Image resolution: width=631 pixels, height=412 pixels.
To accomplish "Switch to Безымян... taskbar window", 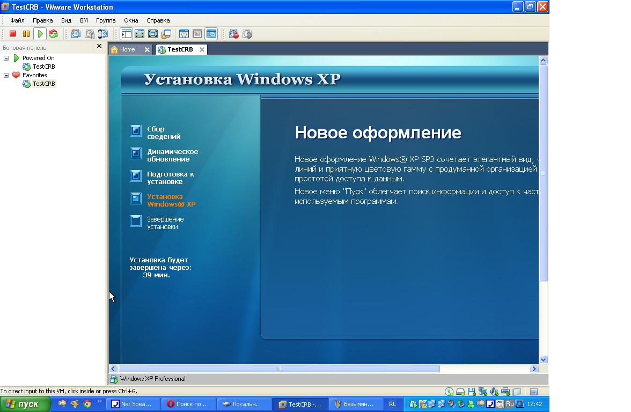I will tap(355, 404).
